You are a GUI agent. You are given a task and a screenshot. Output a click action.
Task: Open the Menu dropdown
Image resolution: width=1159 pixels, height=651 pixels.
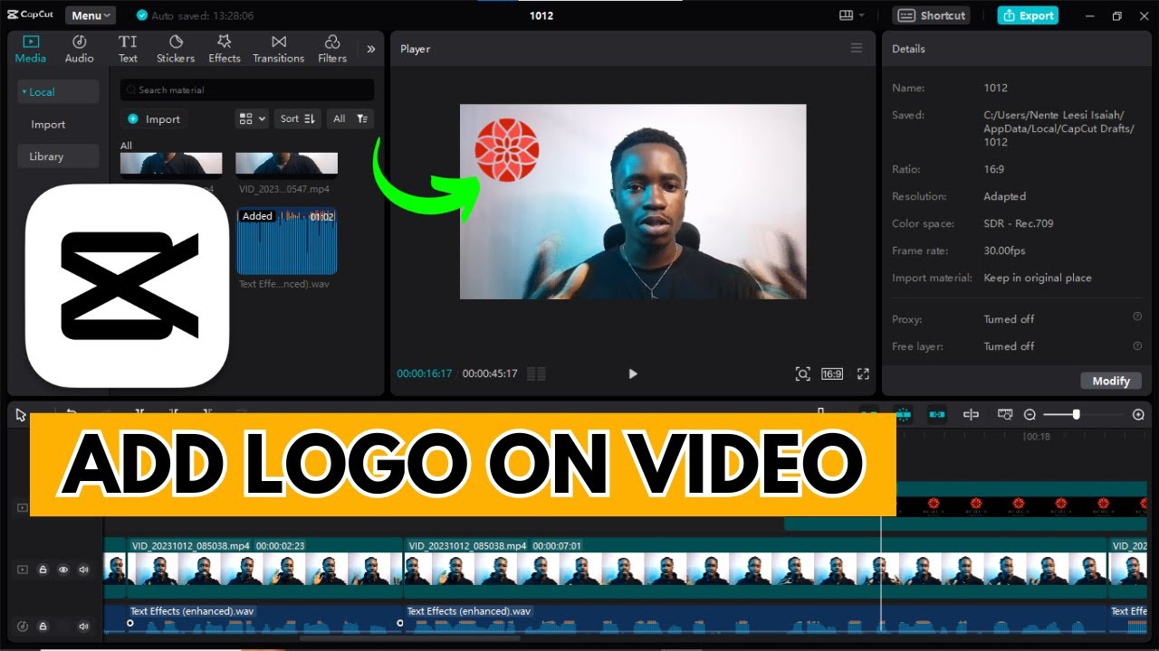90,14
